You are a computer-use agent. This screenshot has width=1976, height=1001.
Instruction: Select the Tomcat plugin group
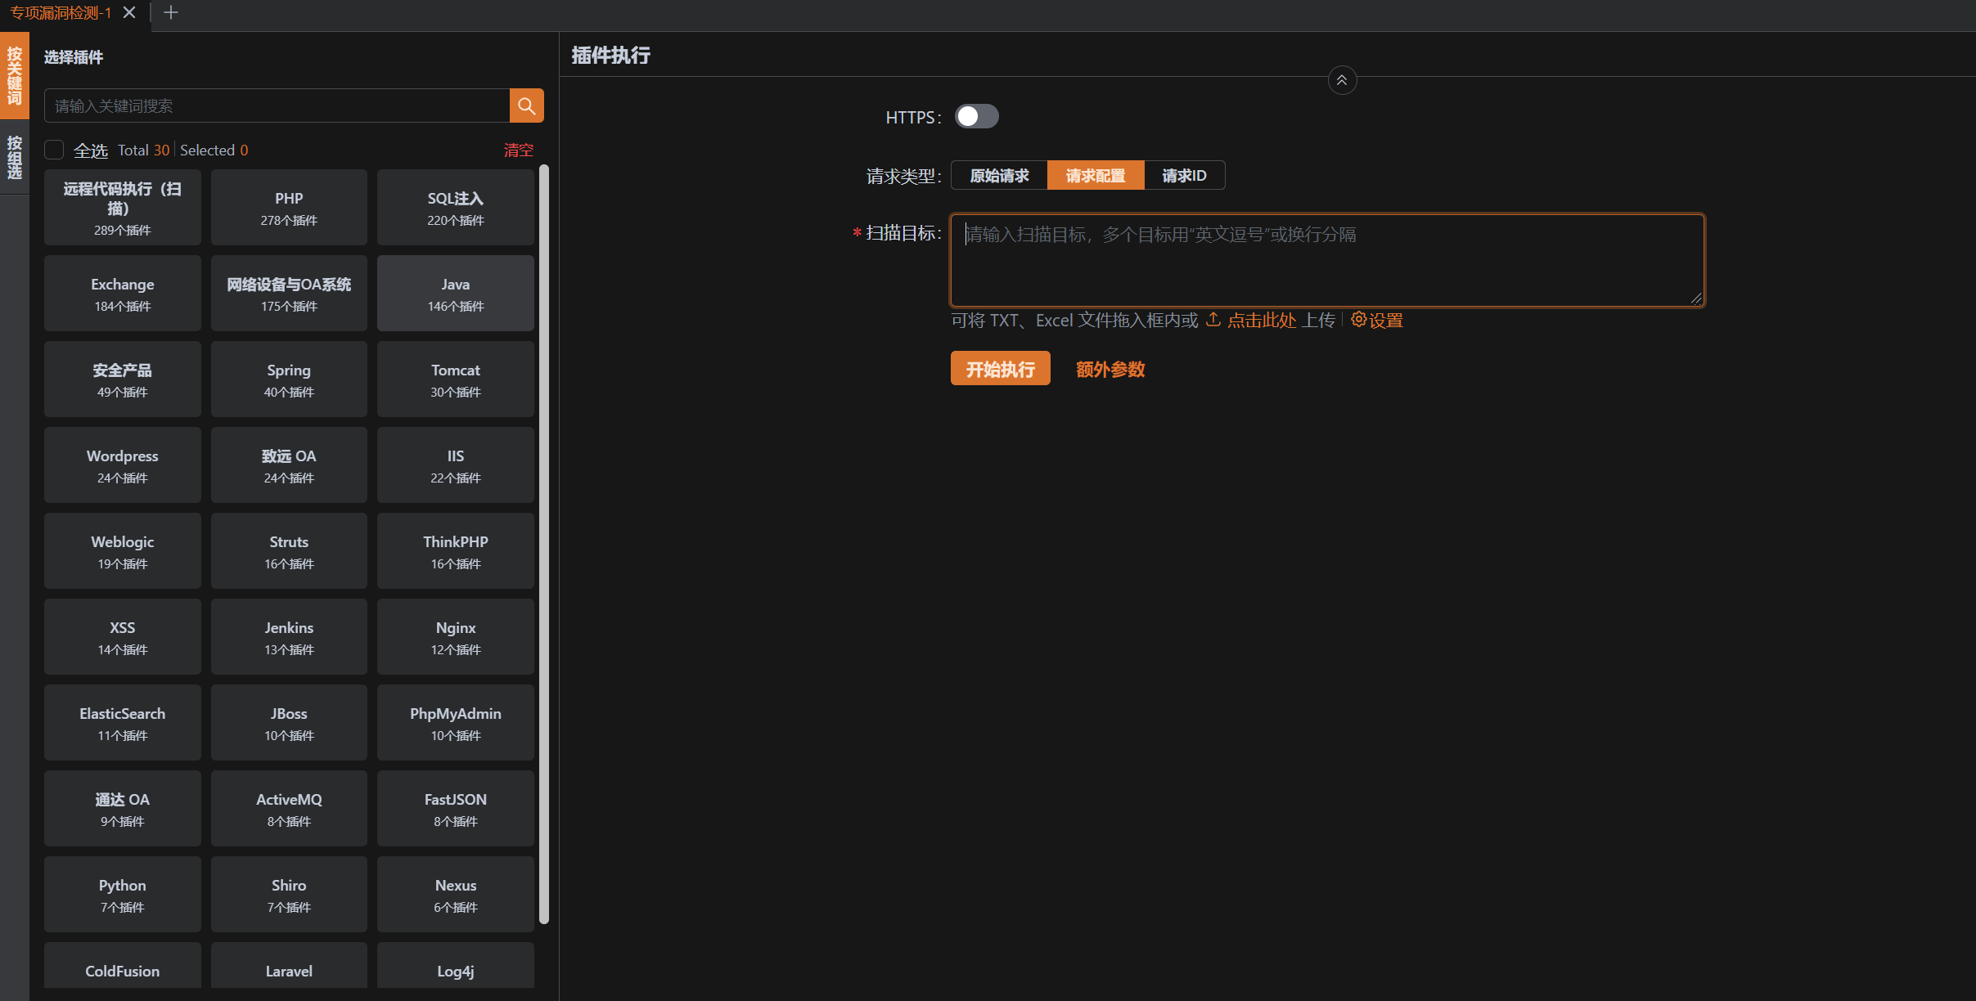pos(456,379)
